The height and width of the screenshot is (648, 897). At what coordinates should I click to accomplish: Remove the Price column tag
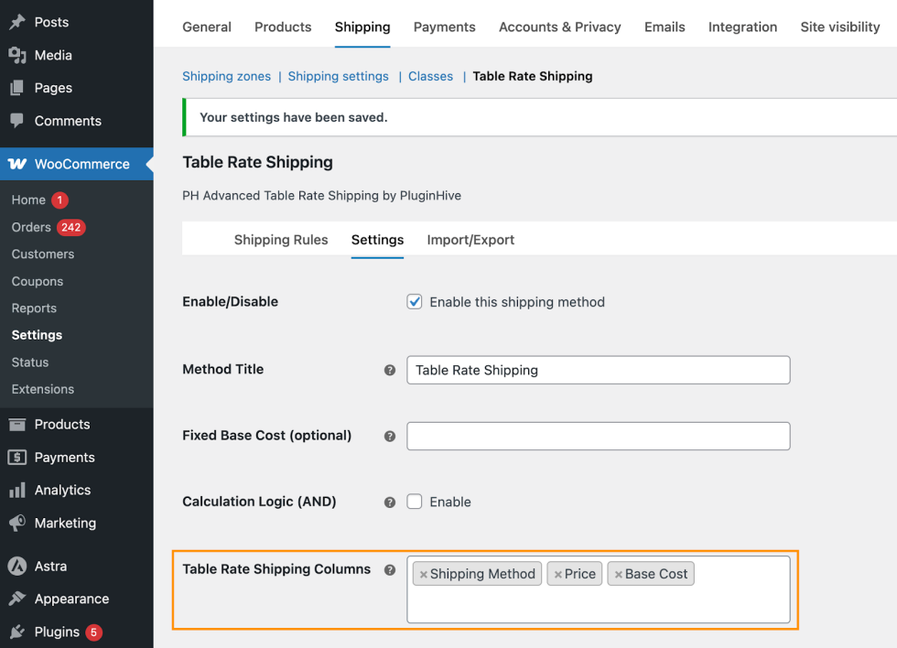pyautogui.click(x=557, y=575)
